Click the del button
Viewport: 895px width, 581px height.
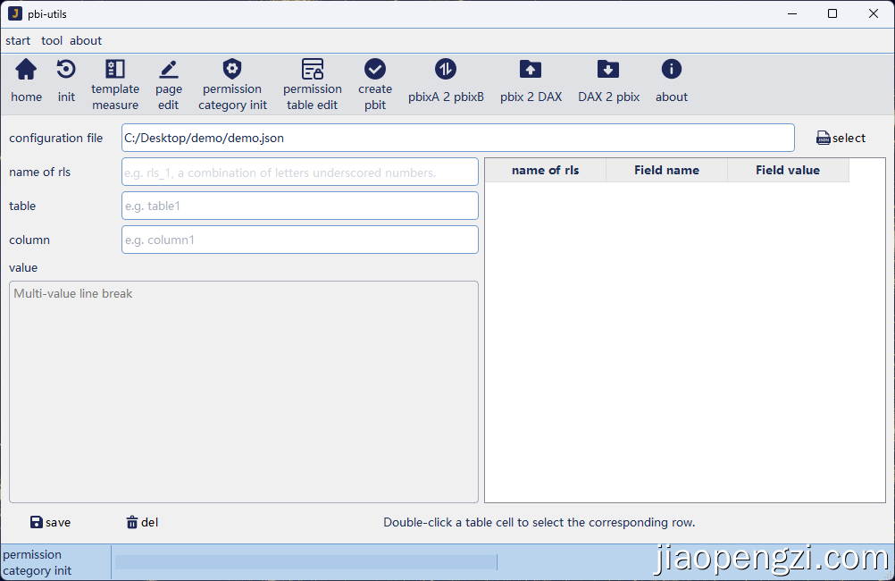142,522
